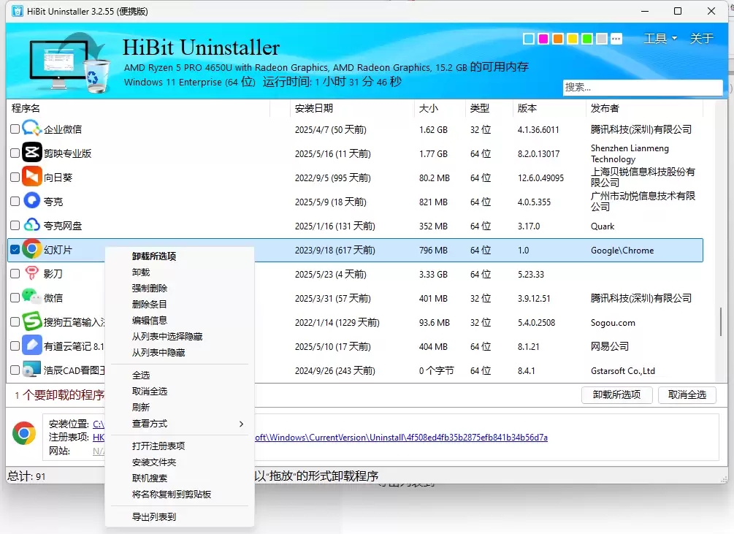Pick the magenta theme color swatch
The height and width of the screenshot is (534, 734).
(543, 39)
